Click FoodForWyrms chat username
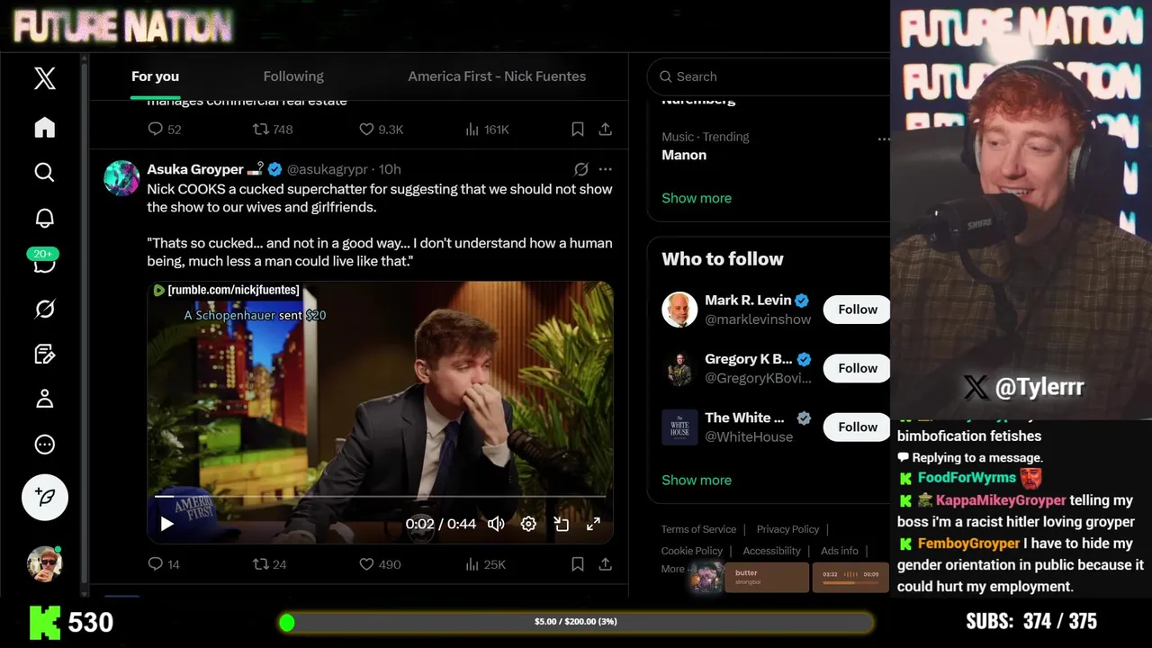1152x648 pixels. click(967, 478)
